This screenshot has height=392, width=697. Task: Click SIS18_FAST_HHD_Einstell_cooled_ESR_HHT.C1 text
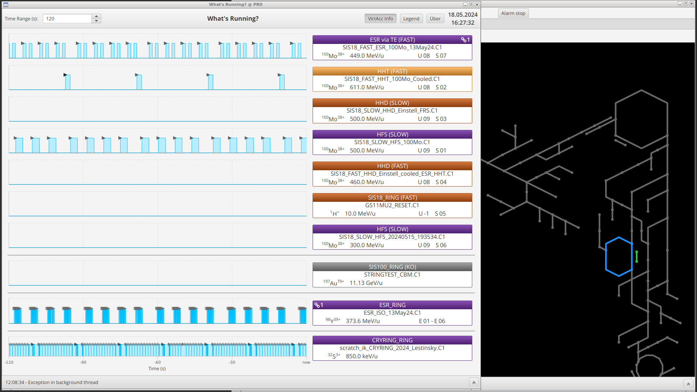pyautogui.click(x=392, y=173)
